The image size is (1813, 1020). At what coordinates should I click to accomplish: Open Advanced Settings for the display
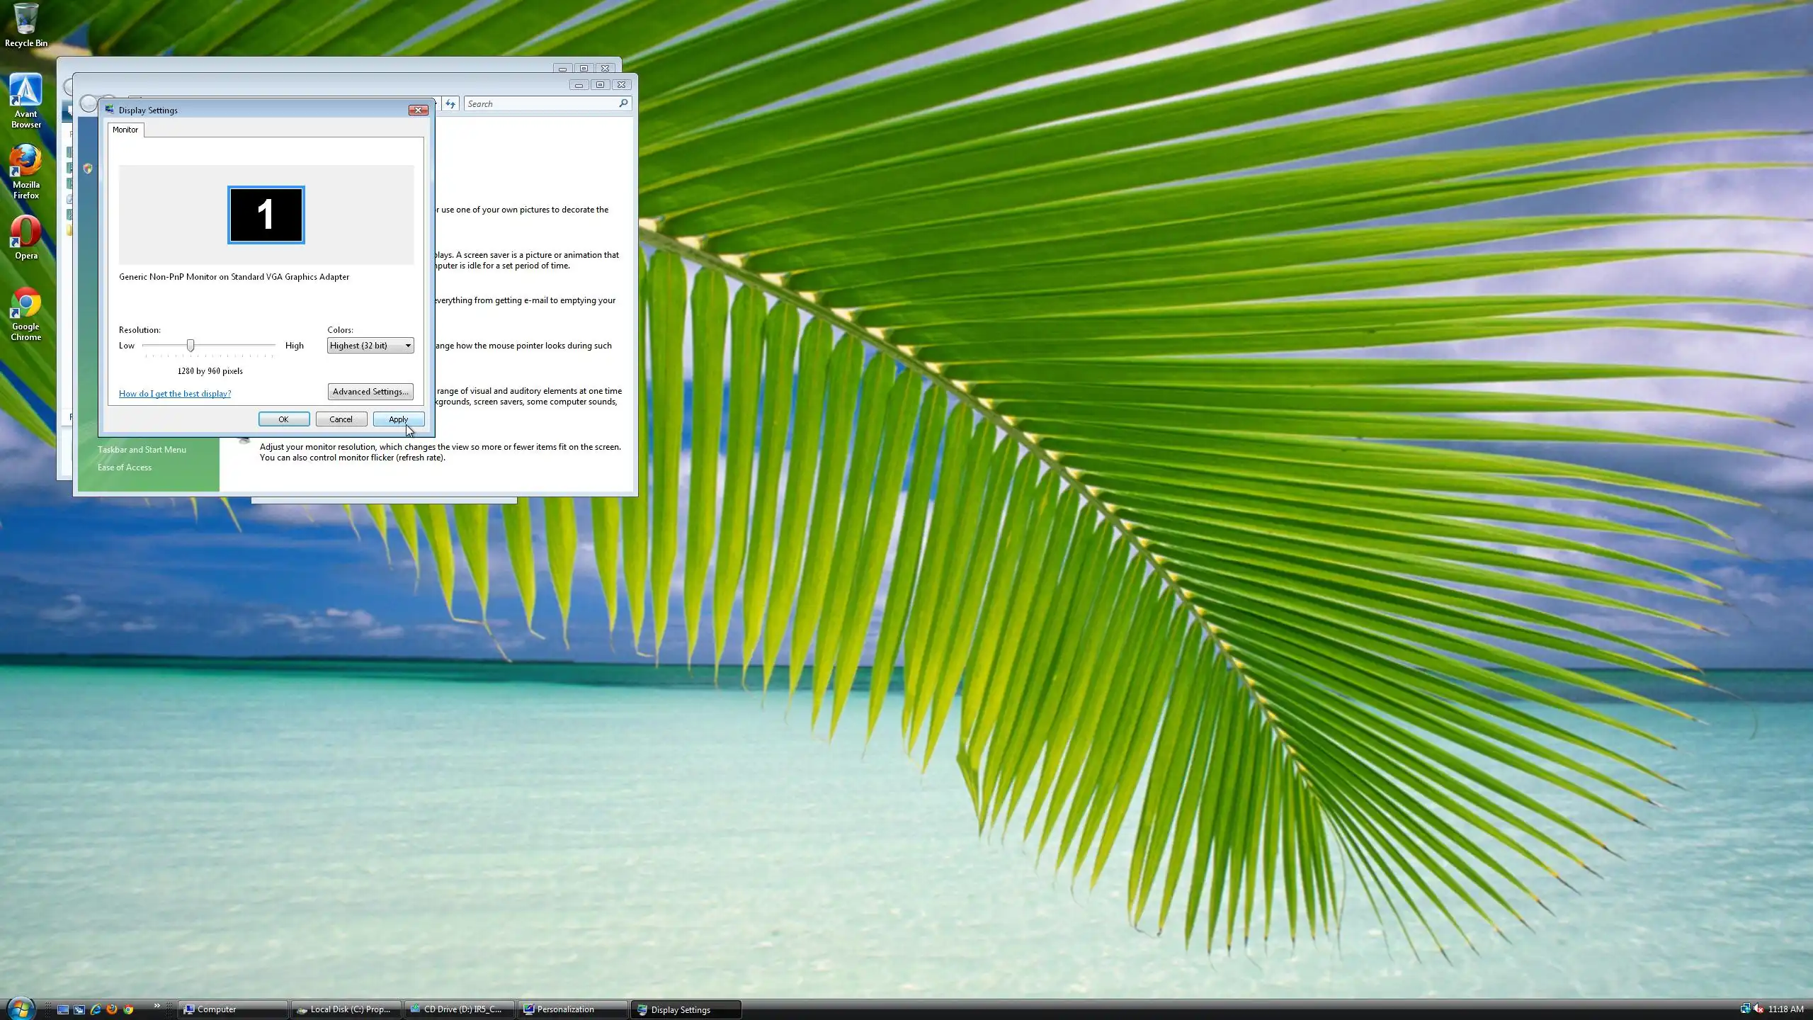370,392
